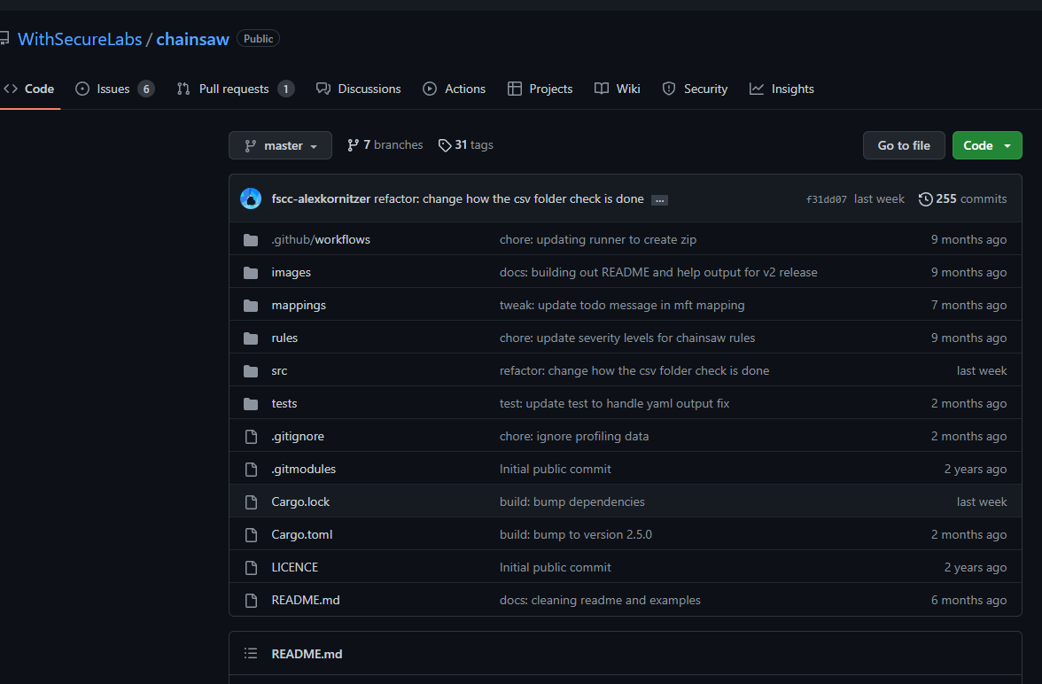Switch to the Issues tab

pyautogui.click(x=113, y=89)
